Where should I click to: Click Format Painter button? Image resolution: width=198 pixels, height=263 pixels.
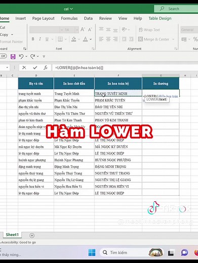point(11,41)
